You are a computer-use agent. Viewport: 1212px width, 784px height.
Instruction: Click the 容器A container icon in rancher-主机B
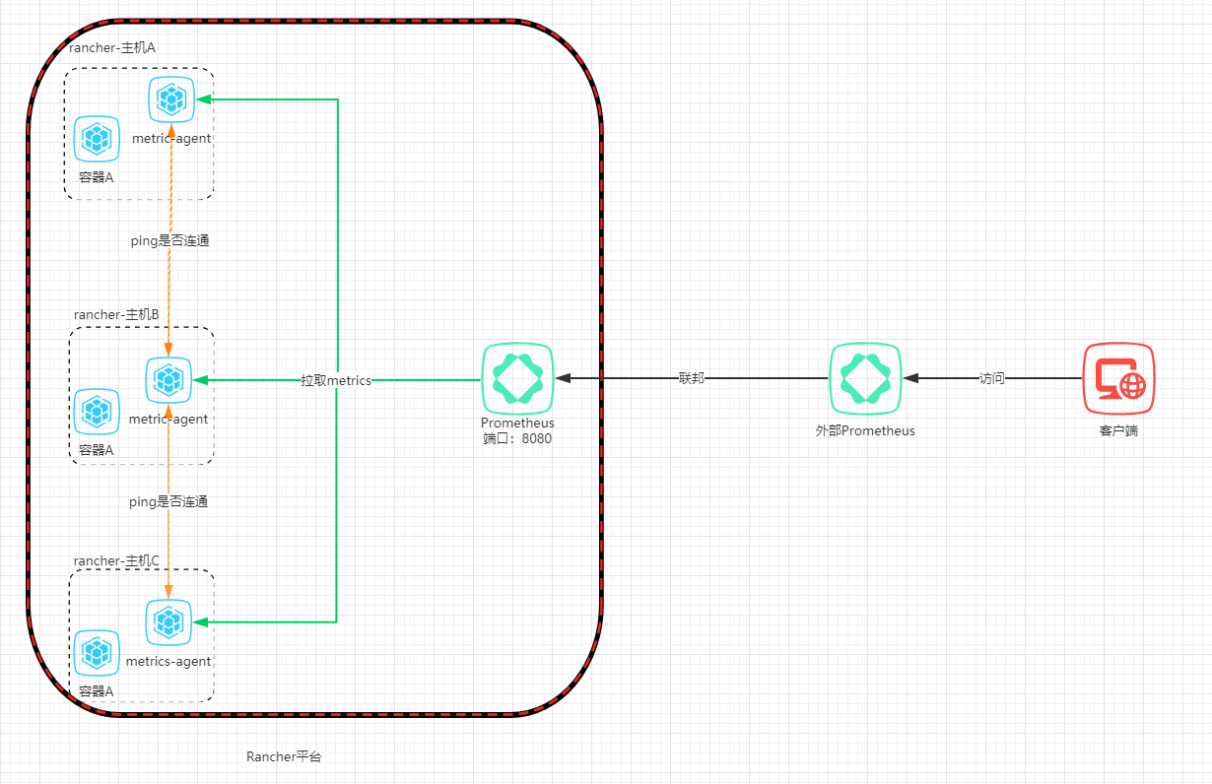pyautogui.click(x=97, y=411)
